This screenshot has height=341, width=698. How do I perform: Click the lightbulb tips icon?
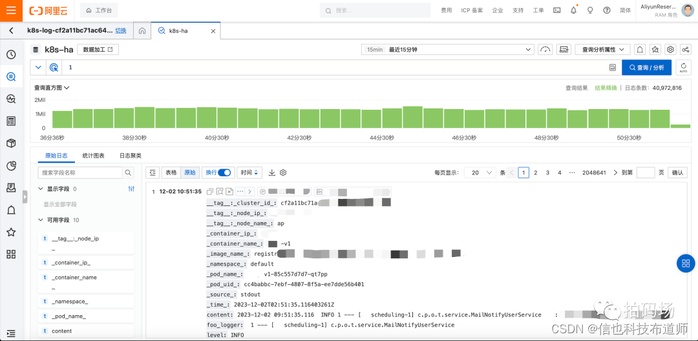pyautogui.click(x=590, y=10)
